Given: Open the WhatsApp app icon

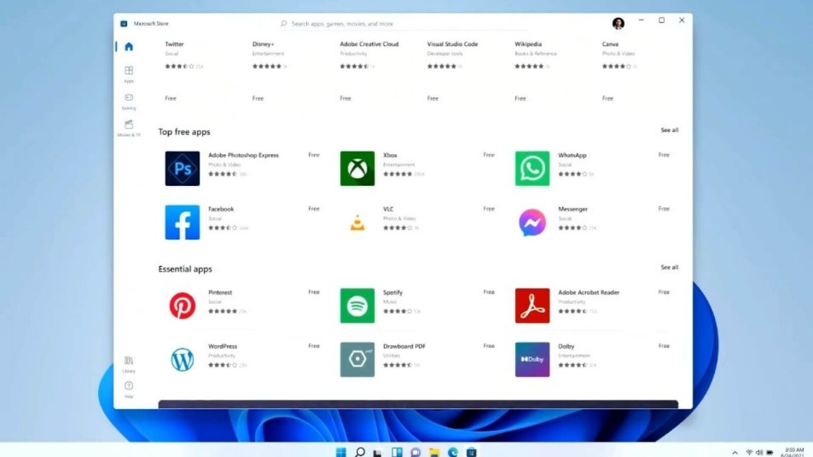Looking at the screenshot, I should [532, 169].
